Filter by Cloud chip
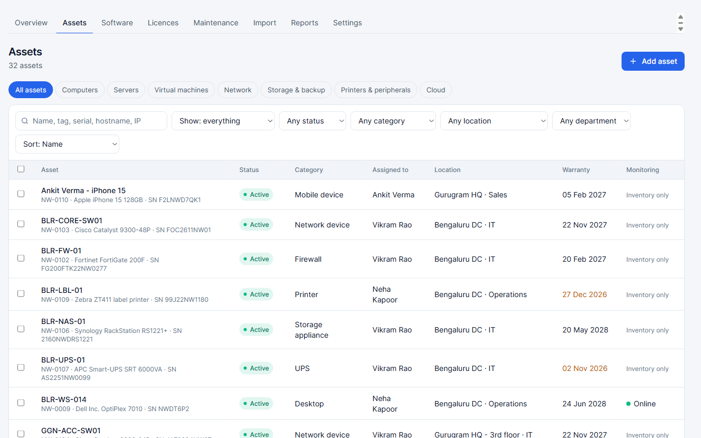The height and width of the screenshot is (438, 701). click(x=436, y=90)
